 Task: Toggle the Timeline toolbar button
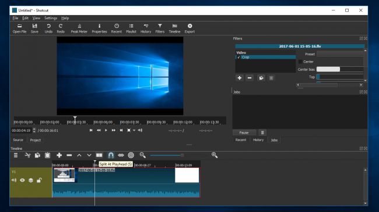[174, 28]
